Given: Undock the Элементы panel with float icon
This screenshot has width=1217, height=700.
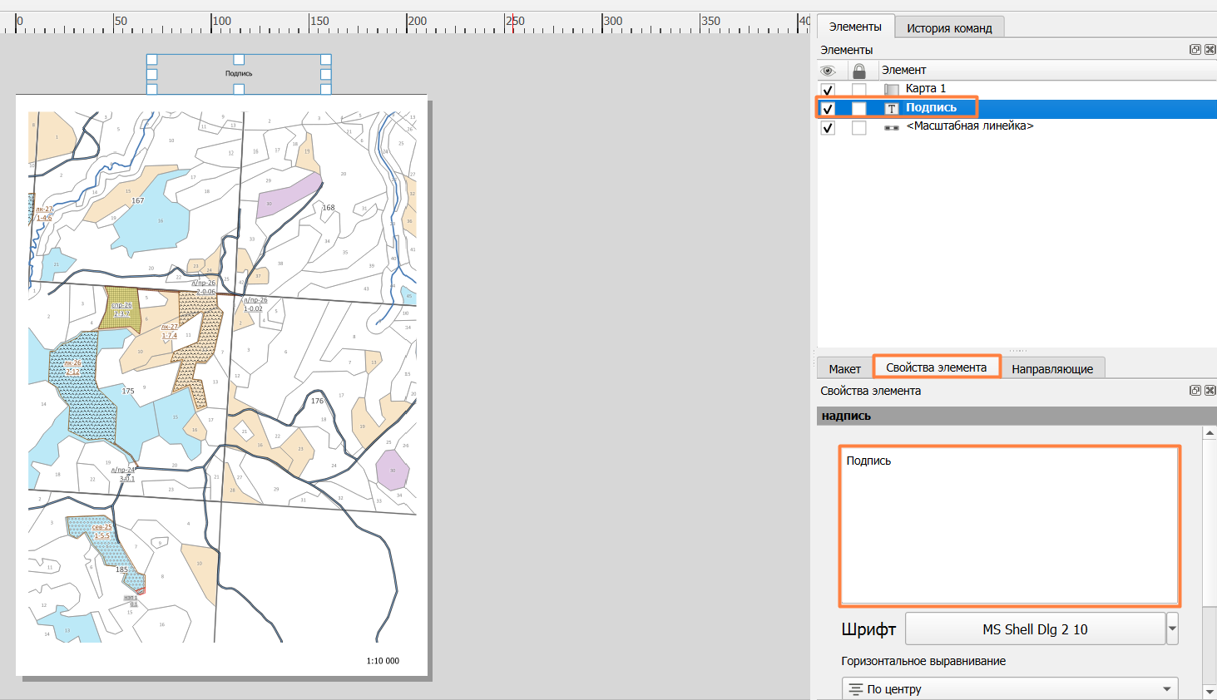Looking at the screenshot, I should click(x=1195, y=50).
